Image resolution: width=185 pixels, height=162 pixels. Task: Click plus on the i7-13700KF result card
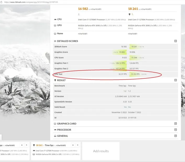point(22,145)
